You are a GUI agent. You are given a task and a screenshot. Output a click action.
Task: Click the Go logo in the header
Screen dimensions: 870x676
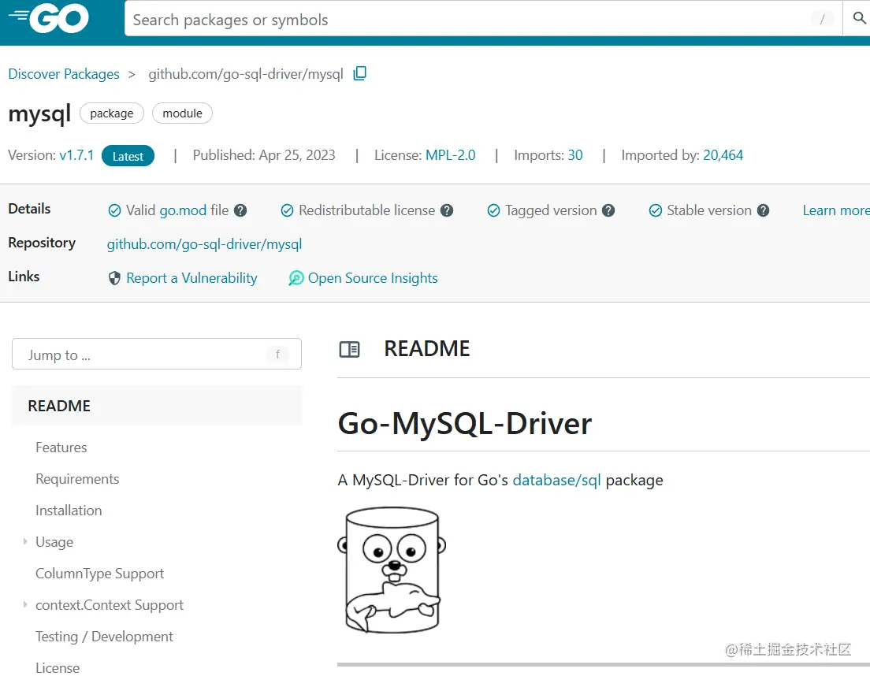tap(49, 18)
